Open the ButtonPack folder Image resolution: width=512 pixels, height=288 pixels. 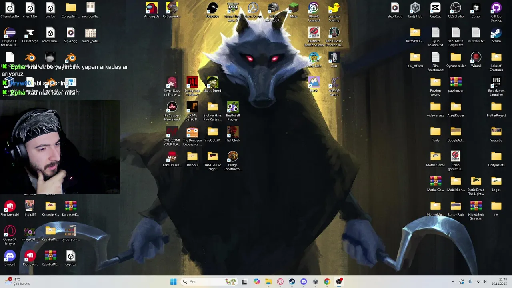[456, 209]
